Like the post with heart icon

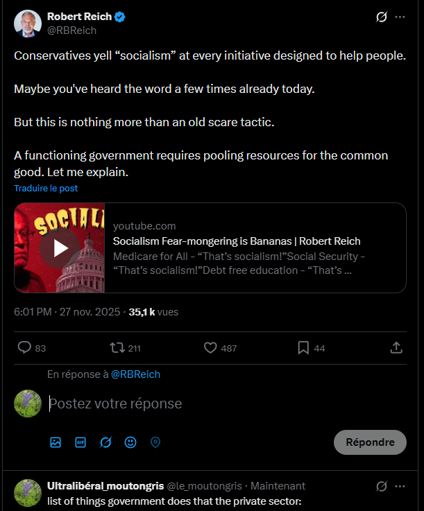210,348
